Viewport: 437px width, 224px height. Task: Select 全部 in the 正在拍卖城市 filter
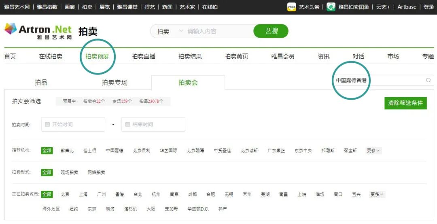[47, 194]
